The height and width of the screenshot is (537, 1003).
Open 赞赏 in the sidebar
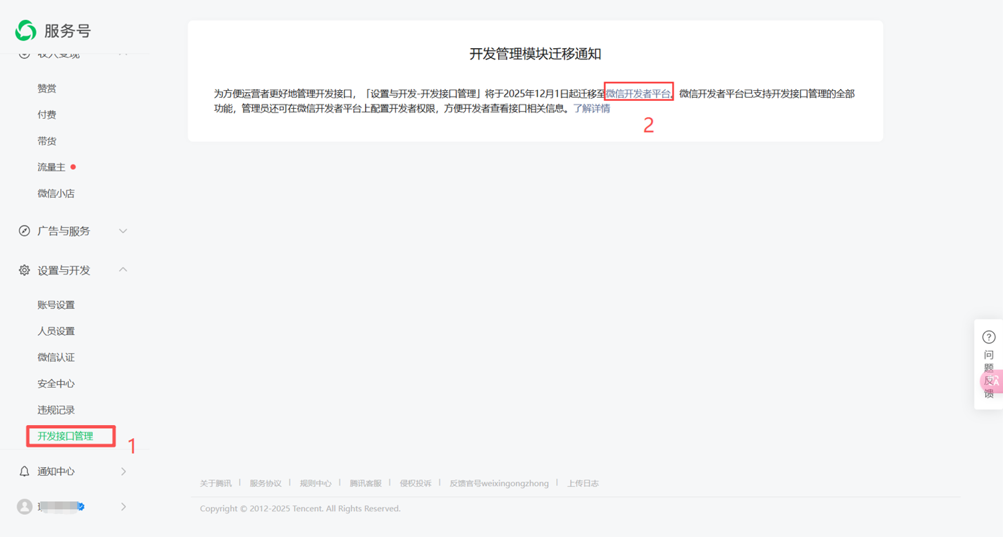click(47, 88)
